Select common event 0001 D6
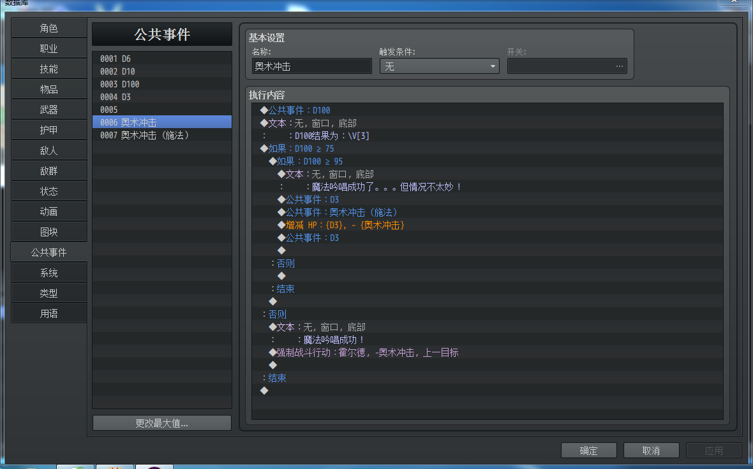The image size is (753, 469). [162, 59]
